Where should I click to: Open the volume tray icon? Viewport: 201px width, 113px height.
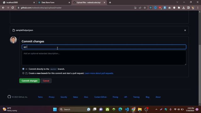point(179,109)
